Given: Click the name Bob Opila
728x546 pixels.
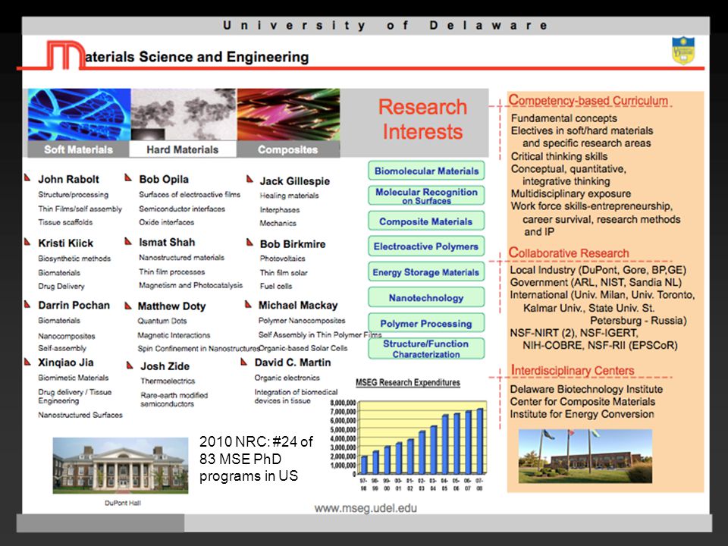Looking at the screenshot, I should click(164, 179).
